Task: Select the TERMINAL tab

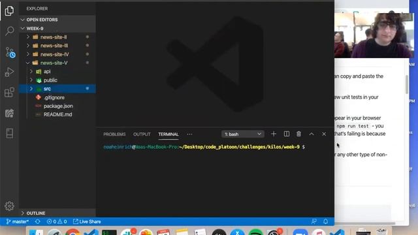Action: click(169, 134)
